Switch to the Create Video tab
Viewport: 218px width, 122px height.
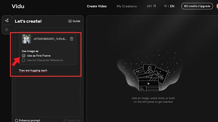[x=97, y=6]
